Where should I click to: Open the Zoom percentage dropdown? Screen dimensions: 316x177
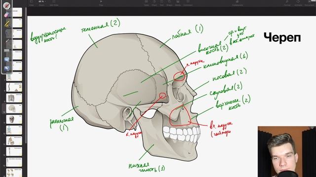tap(41, 3)
